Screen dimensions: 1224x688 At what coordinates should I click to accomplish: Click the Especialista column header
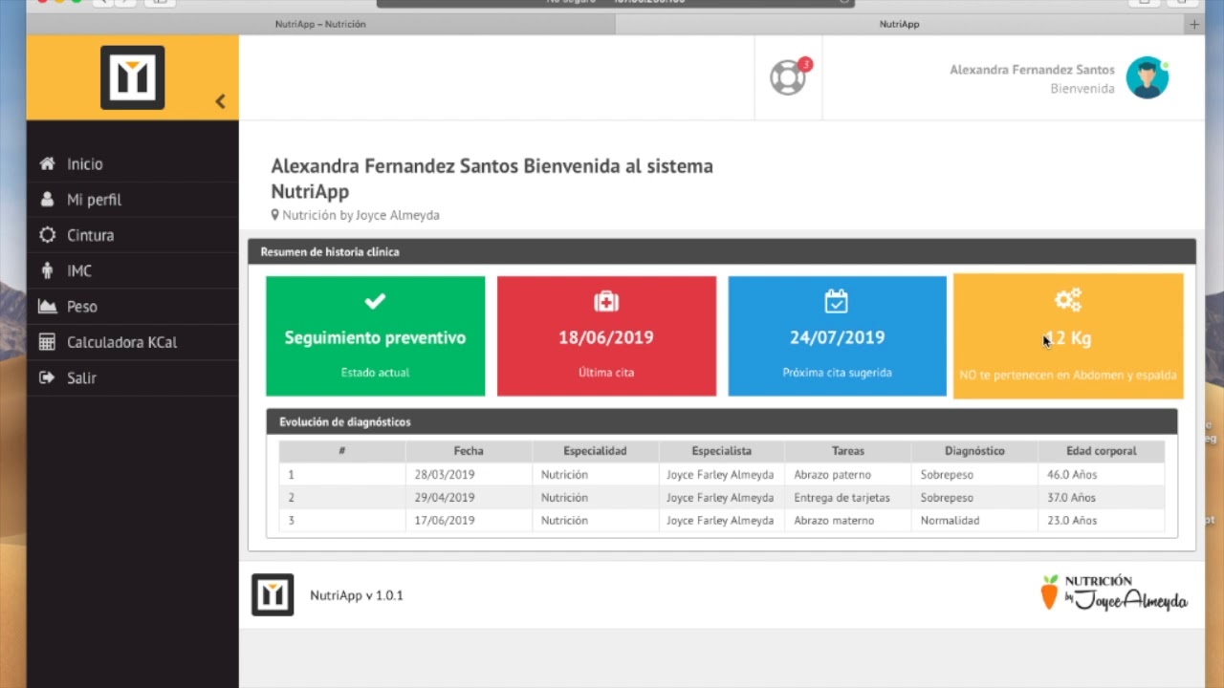[x=722, y=451]
